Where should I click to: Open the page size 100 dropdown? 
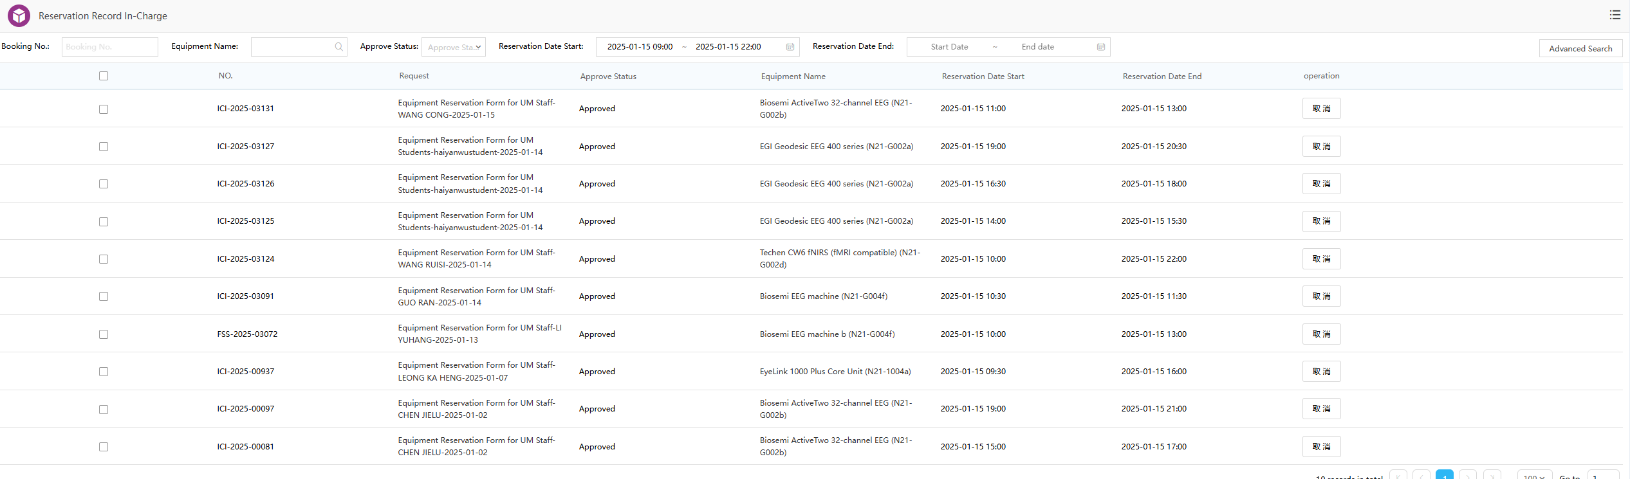[x=1534, y=476]
